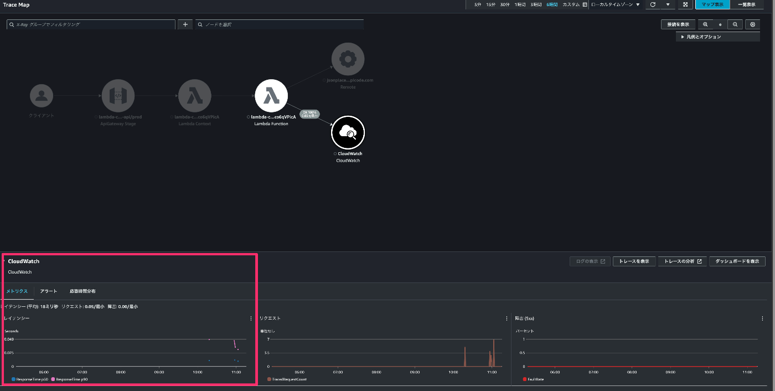Viewport: 775px width, 391px height.
Task: Focus the node selection search field
Action: tap(280, 24)
